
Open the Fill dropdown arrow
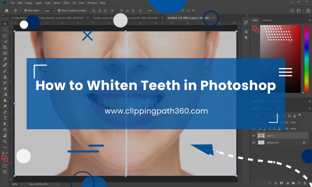pos(299,129)
